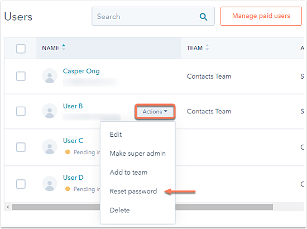The height and width of the screenshot is (229, 307).
Task: Click User B's avatar icon
Action: (x=50, y=111)
